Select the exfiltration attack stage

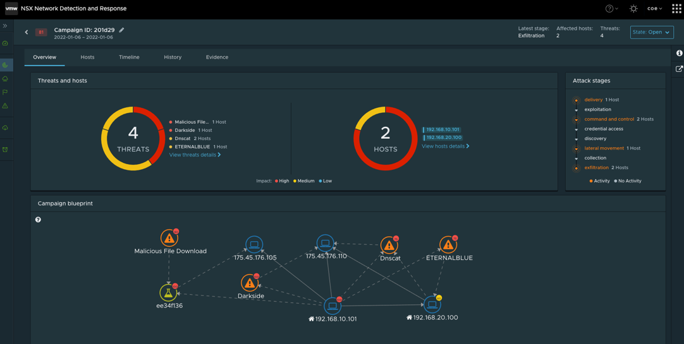[x=596, y=167]
